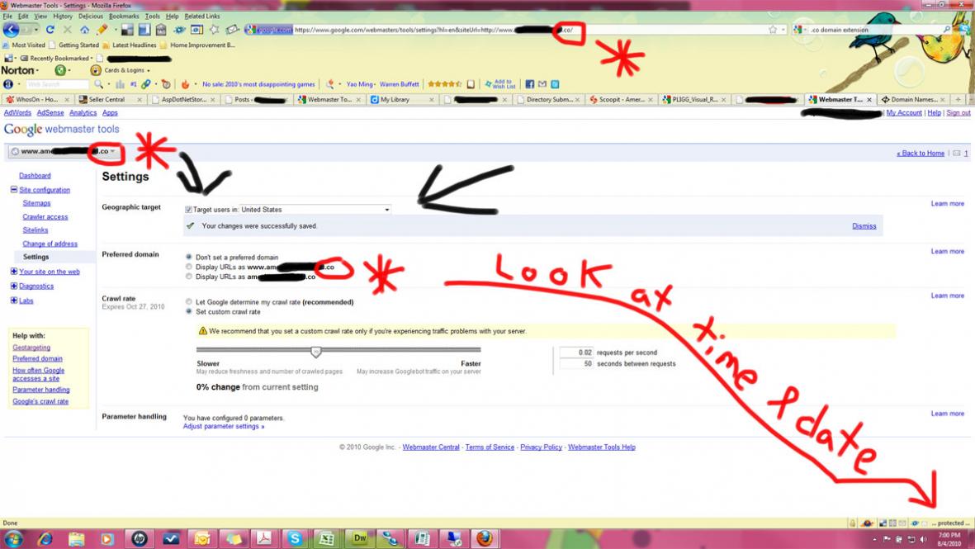Reload the page with the refresh icon

(x=50, y=29)
